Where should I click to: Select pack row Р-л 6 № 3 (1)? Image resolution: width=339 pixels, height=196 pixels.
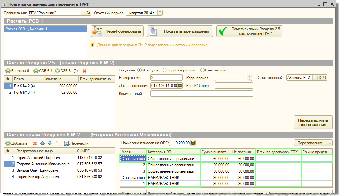point(60,92)
